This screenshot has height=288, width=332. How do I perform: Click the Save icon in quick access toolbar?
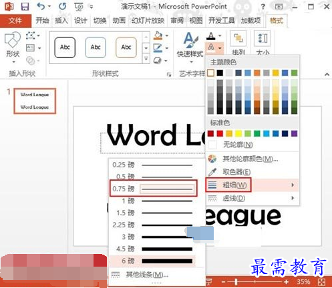25,7
